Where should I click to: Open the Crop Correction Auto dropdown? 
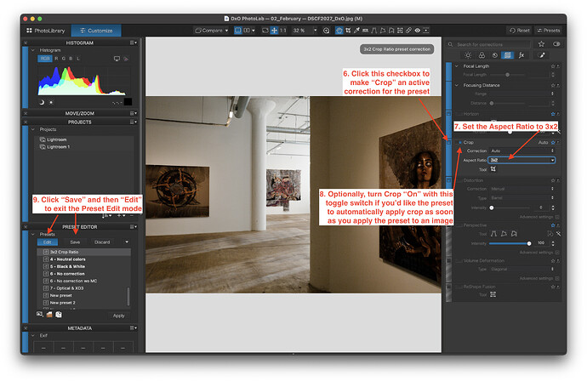[x=521, y=151]
